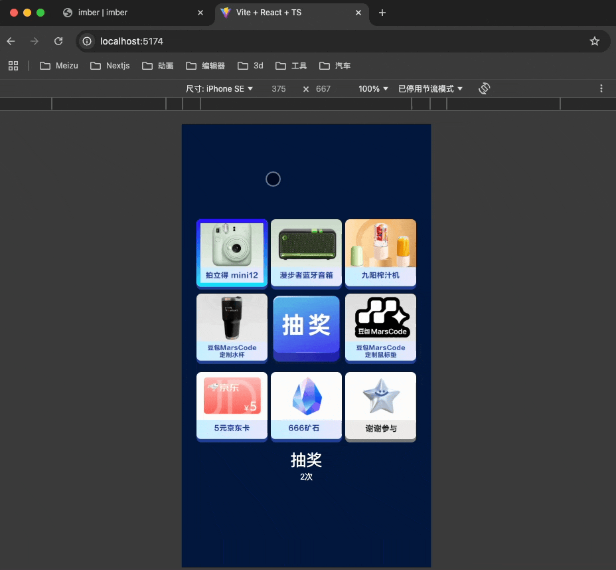Viewport: 616px width, 570px height.
Task: Go back to the previous page
Action: [x=11, y=41]
